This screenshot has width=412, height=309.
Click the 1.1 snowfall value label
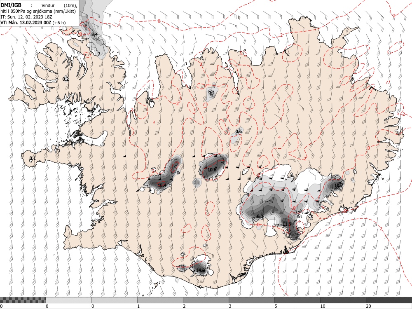point(212,92)
